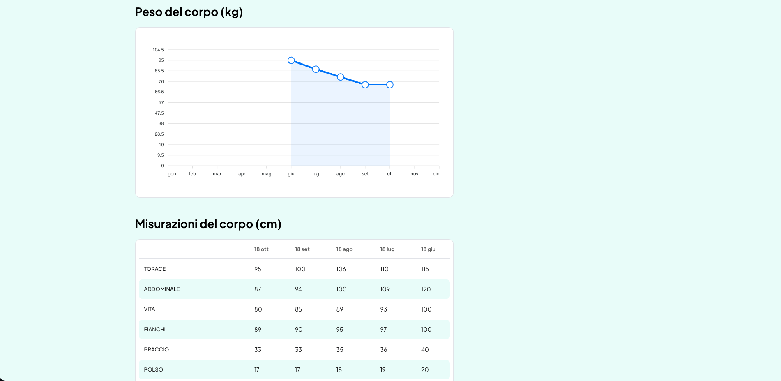
Task: Click the 'Peso del corpo (kg)' heading
Action: [189, 12]
